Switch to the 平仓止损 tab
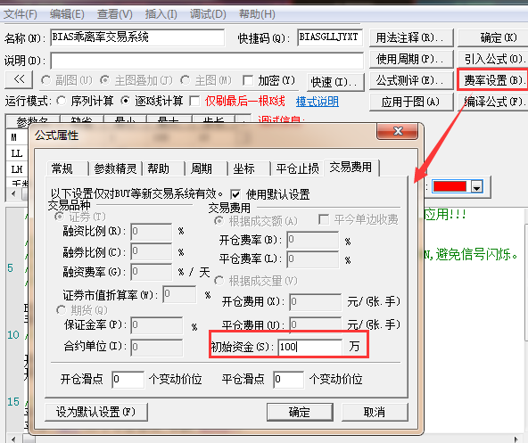 297,168
